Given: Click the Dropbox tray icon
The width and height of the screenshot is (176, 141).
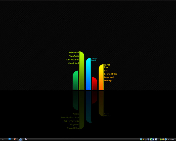Looking at the screenshot, I should pyautogui.click(x=141, y=139).
